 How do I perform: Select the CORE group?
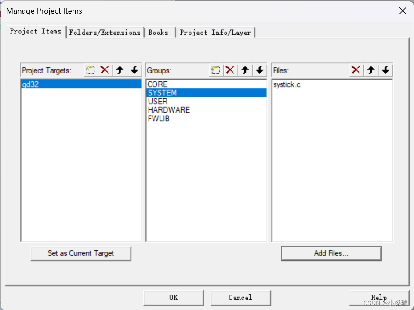pos(207,84)
